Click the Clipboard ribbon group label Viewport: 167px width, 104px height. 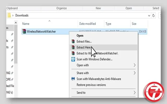(12, 8)
